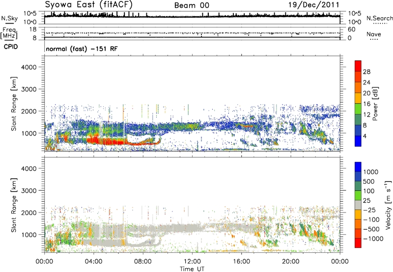Select the '24' label on the power color bar
The height and width of the screenshot is (272, 393).
click(x=366, y=82)
